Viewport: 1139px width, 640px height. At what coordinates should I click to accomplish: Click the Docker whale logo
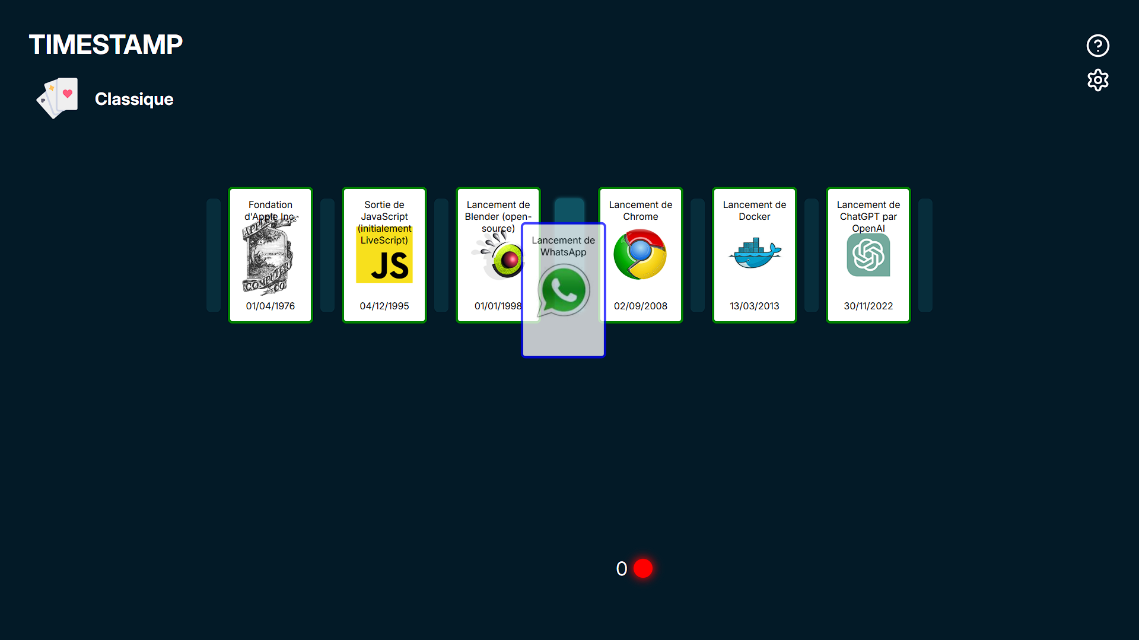[x=754, y=254]
